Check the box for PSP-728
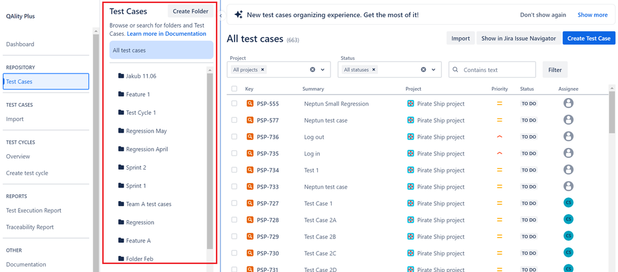 [234, 220]
